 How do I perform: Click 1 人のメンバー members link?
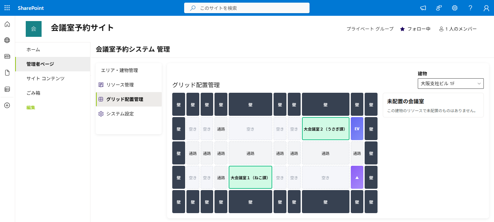tap(458, 29)
